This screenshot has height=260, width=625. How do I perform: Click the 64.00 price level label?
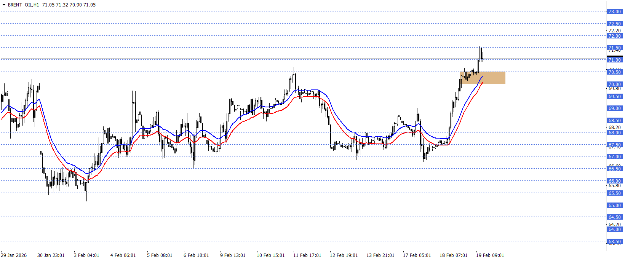tap(614, 229)
